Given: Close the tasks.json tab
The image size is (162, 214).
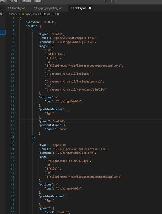Looking at the screenshot, I should click(90, 8).
